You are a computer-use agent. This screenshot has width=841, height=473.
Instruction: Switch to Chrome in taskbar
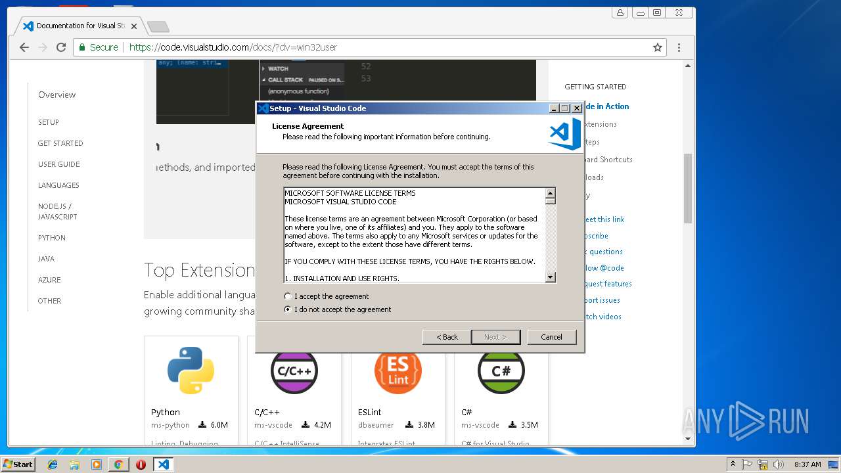coord(118,464)
